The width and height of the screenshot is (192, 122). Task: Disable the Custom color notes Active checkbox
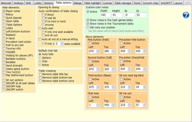click(88, 12)
